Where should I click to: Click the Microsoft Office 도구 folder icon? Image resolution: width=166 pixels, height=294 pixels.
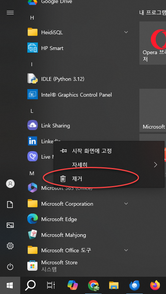[x=33, y=250]
